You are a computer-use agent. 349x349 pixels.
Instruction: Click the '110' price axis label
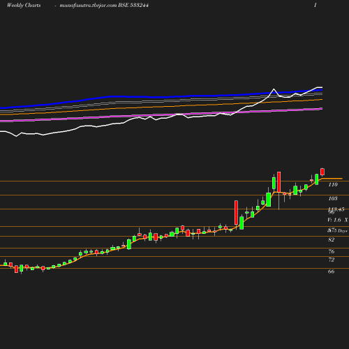tap(333, 184)
